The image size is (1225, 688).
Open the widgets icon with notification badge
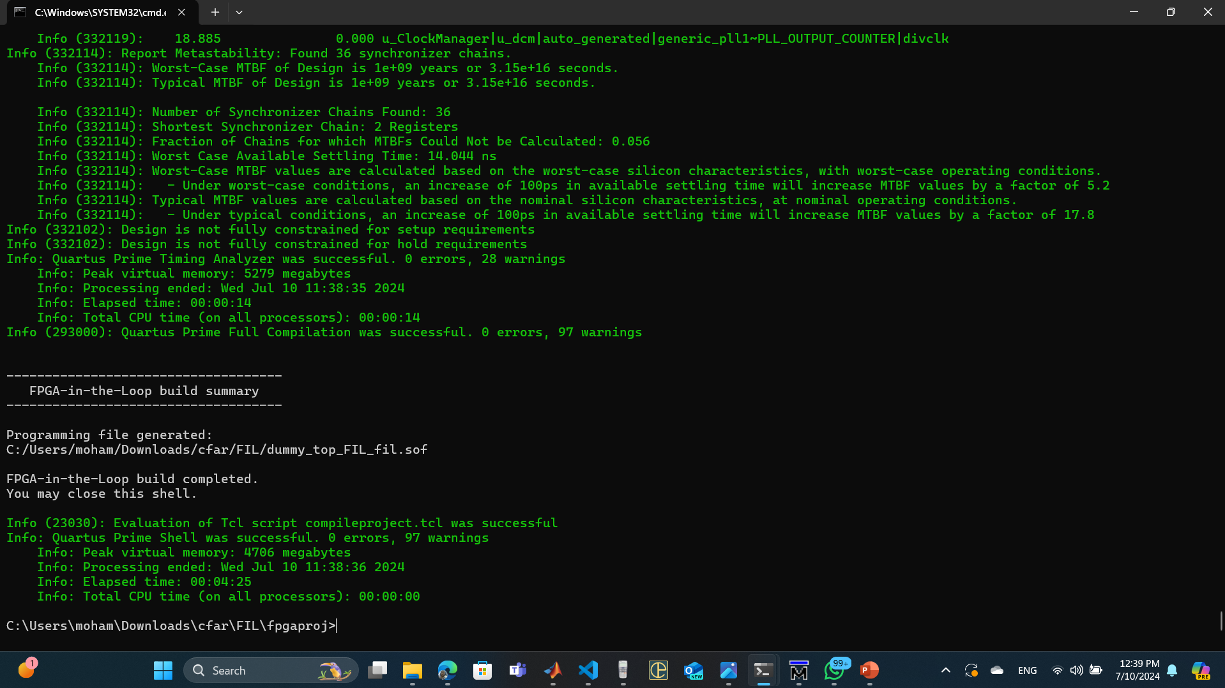(x=27, y=669)
